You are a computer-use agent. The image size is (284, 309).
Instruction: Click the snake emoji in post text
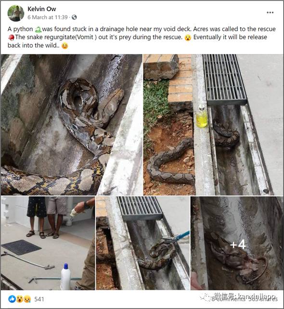[38, 29]
